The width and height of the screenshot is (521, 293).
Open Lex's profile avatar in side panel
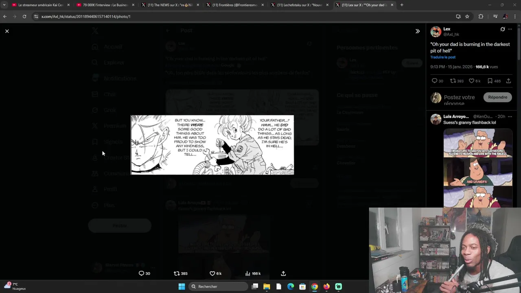(436, 32)
